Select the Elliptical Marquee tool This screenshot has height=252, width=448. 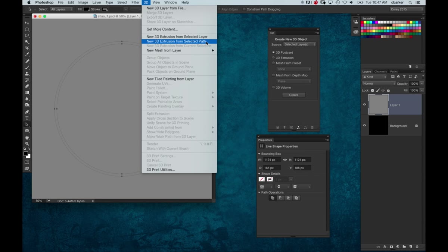coord(27,29)
